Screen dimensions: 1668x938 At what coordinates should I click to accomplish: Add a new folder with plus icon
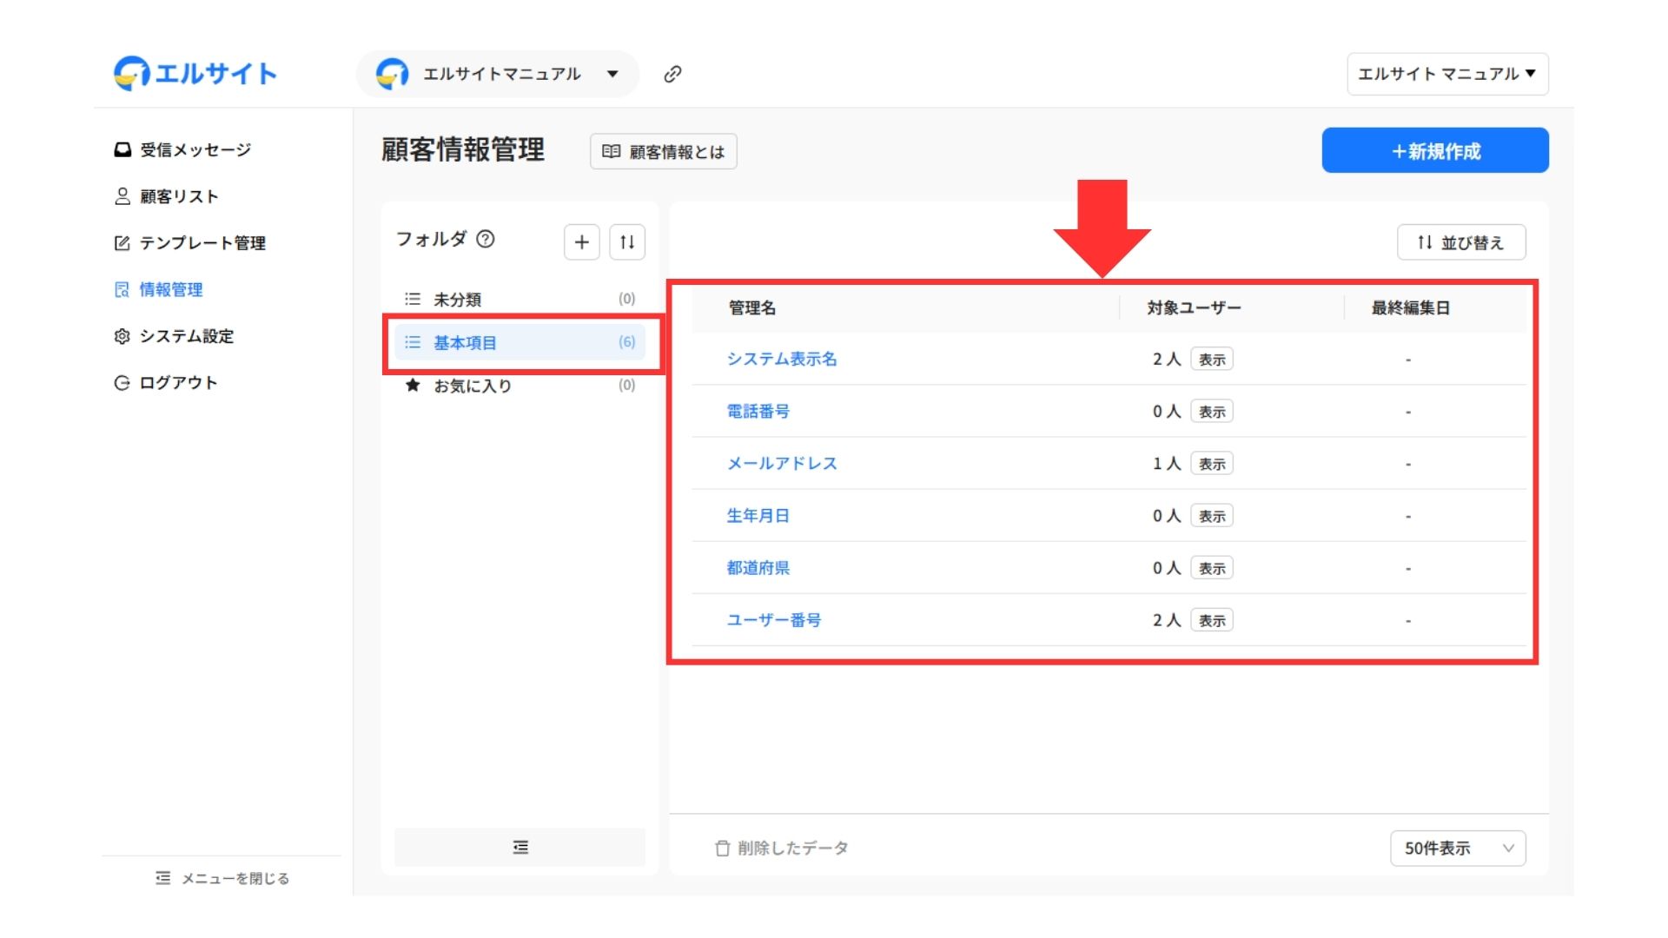581,242
